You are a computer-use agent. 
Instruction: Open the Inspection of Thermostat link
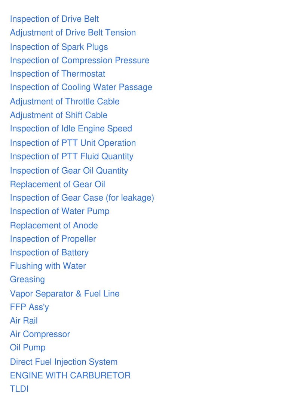coord(58,74)
